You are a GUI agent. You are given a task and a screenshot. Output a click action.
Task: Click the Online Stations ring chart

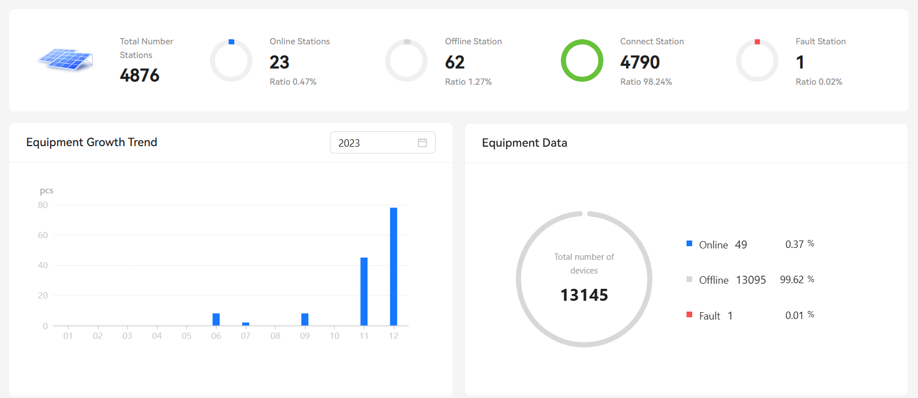pos(231,60)
